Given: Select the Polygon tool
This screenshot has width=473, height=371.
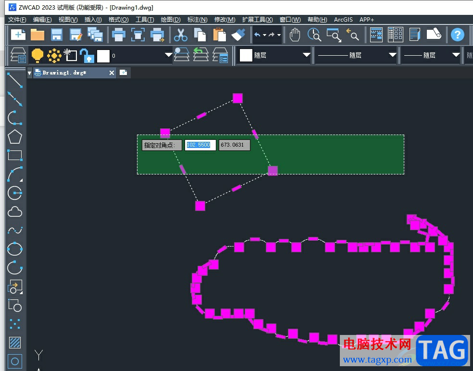Looking at the screenshot, I should (15, 137).
